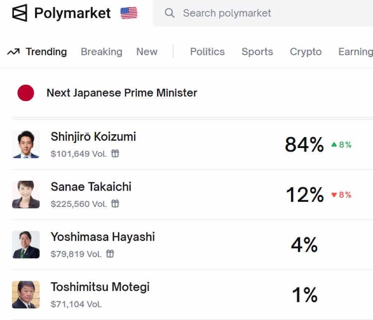Image resolution: width=373 pixels, height=320 pixels.
Task: Click into the Search polymarket field
Action: click(255, 13)
